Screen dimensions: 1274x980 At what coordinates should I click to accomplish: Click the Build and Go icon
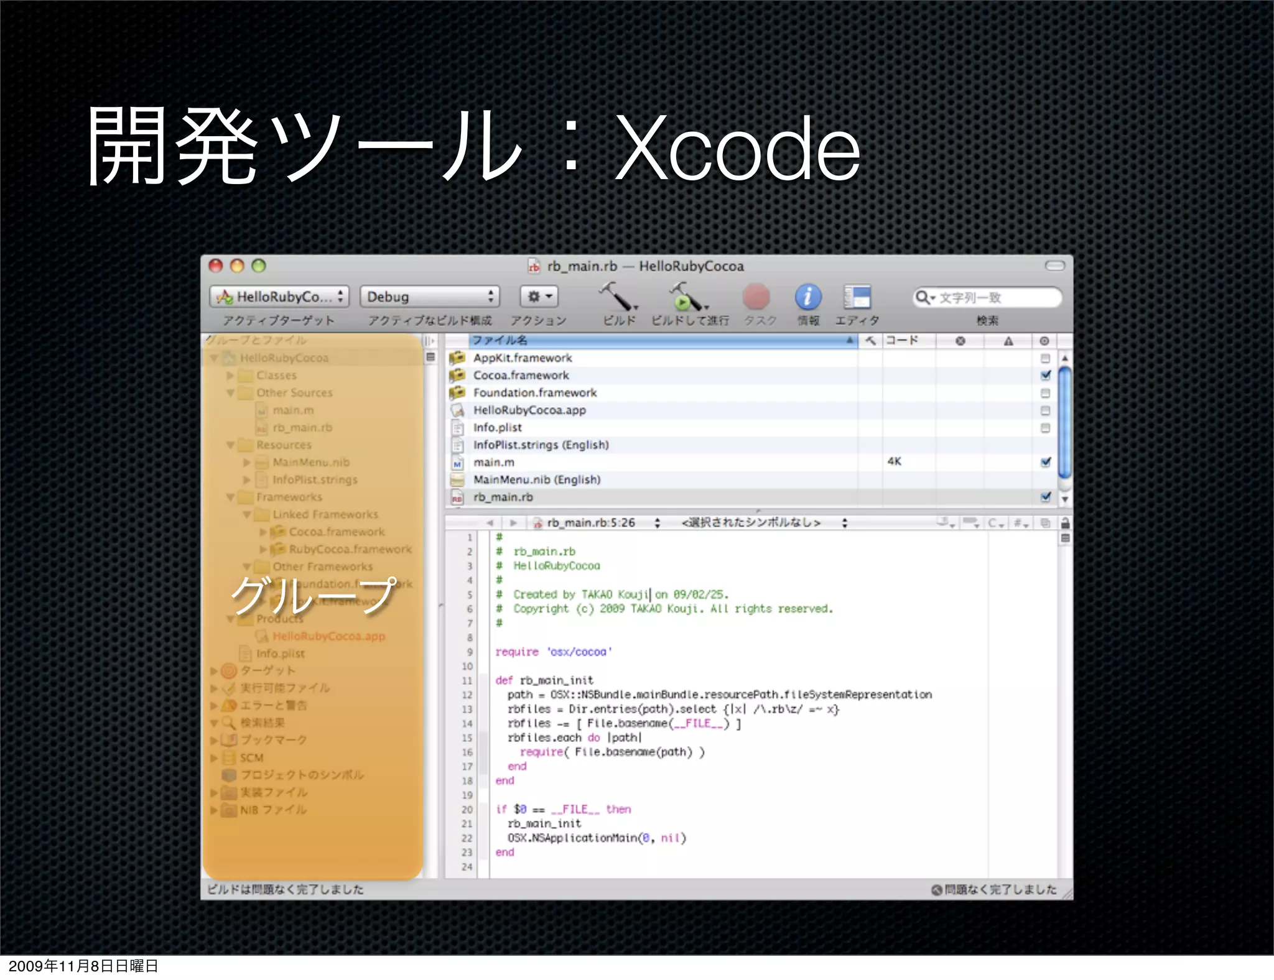689,297
